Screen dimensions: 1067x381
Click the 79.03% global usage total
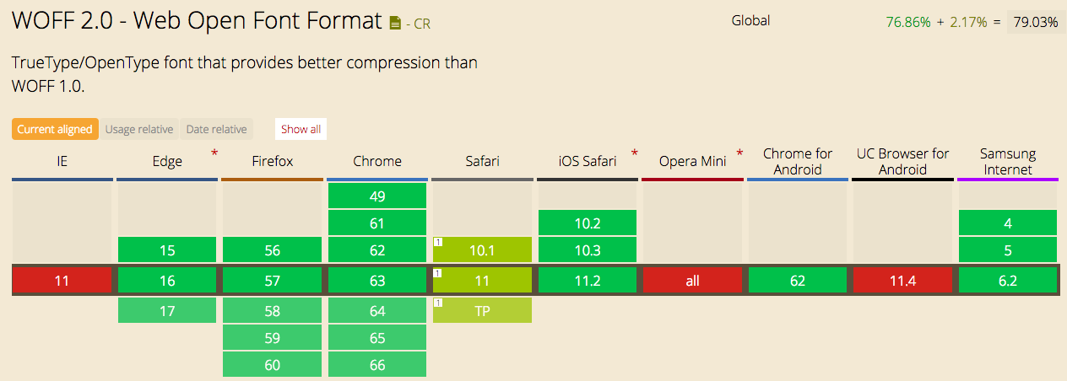pyautogui.click(x=1035, y=23)
